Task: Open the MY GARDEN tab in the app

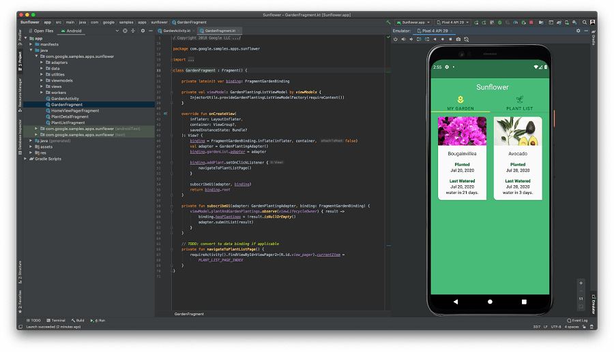Action: tap(460, 103)
